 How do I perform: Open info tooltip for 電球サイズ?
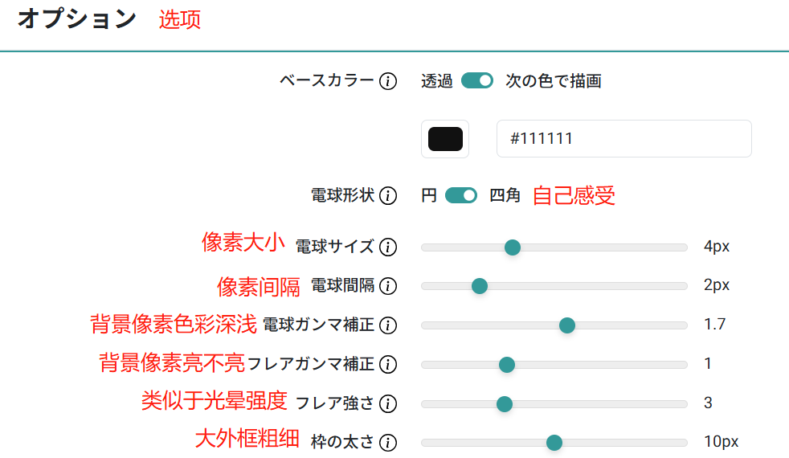(388, 247)
